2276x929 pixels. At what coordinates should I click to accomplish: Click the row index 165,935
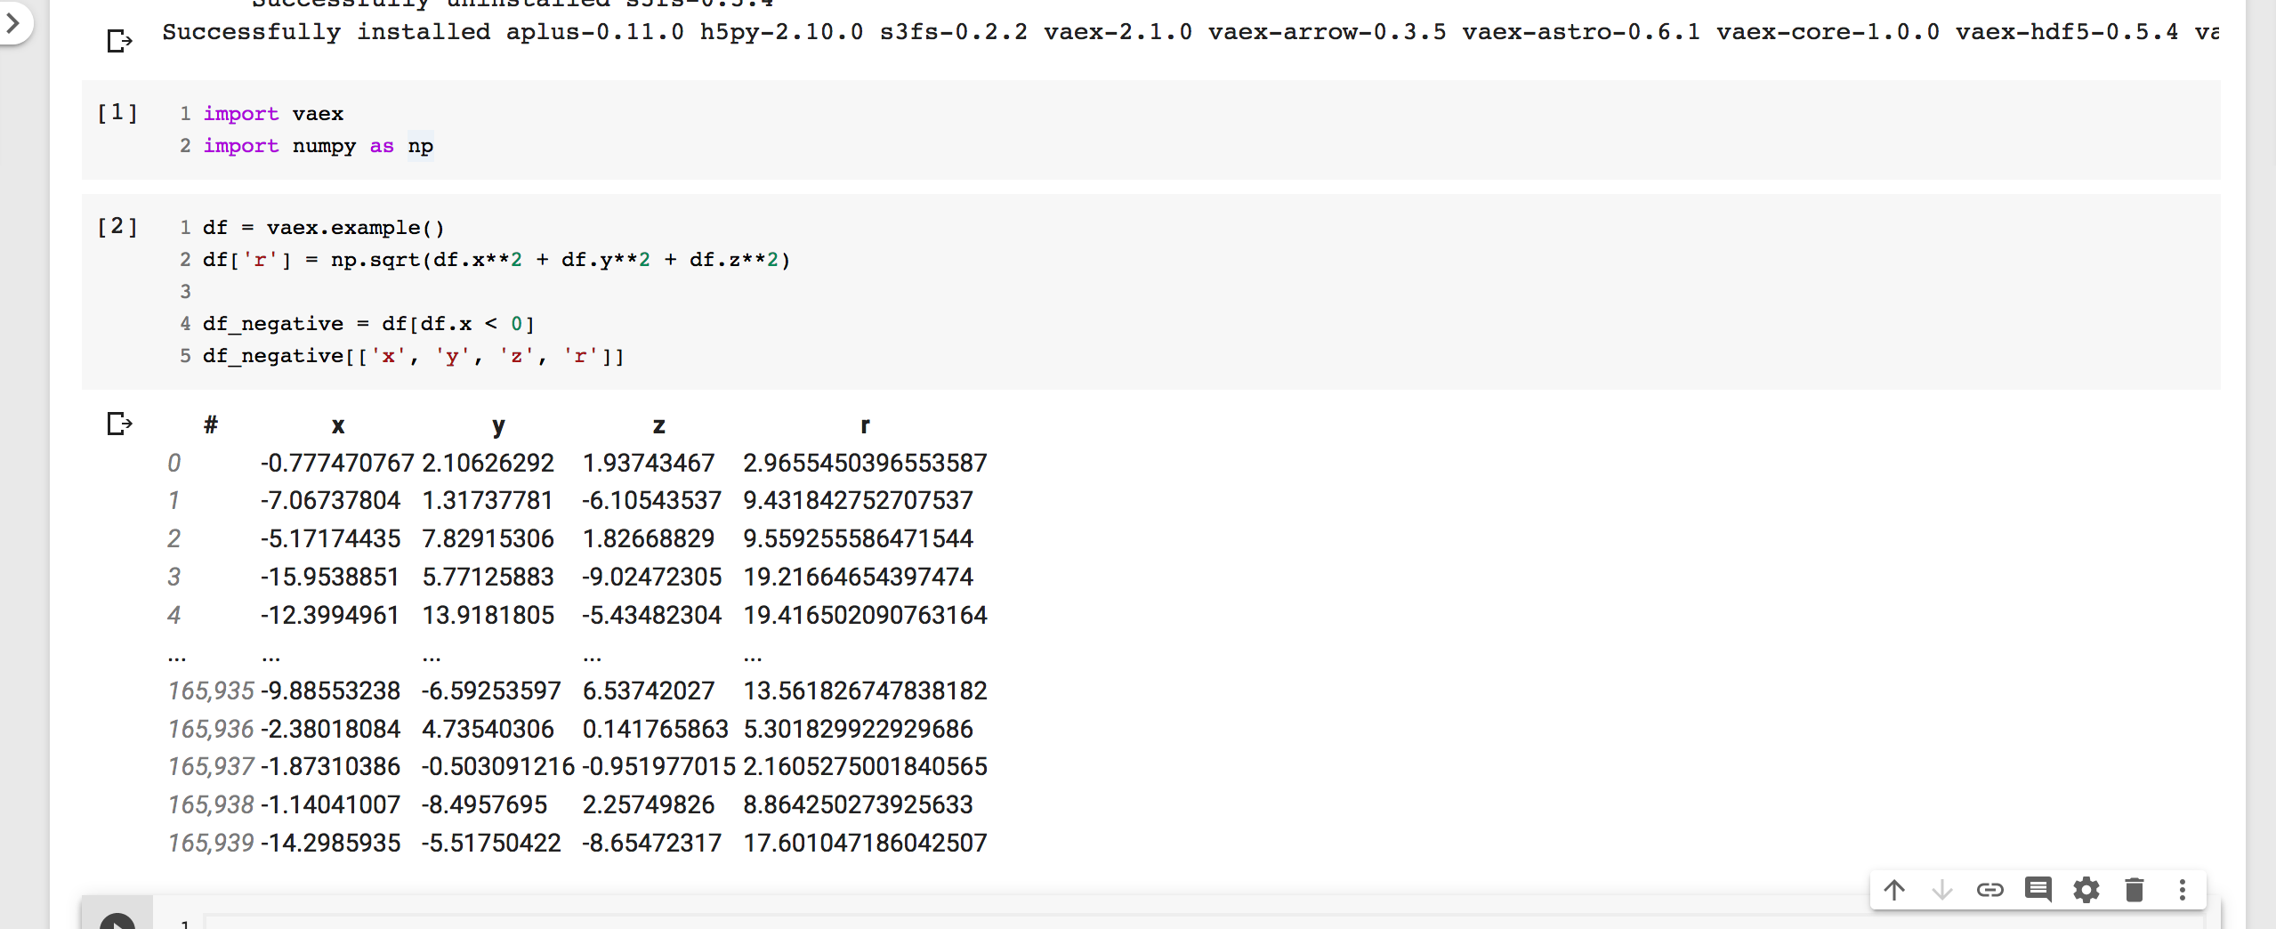click(x=211, y=691)
